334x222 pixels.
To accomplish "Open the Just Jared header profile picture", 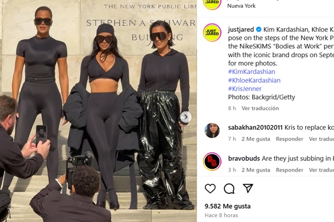I will (x=212, y=3).
